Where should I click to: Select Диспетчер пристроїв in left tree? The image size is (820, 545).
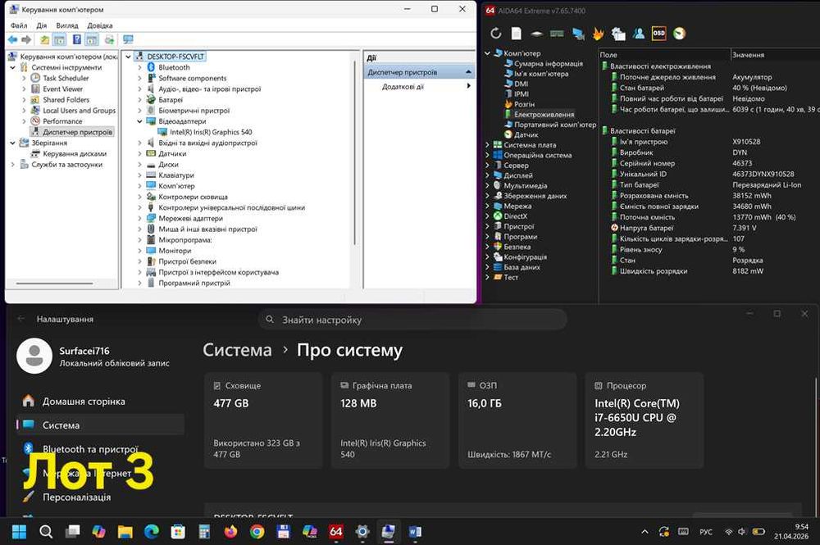(77, 132)
